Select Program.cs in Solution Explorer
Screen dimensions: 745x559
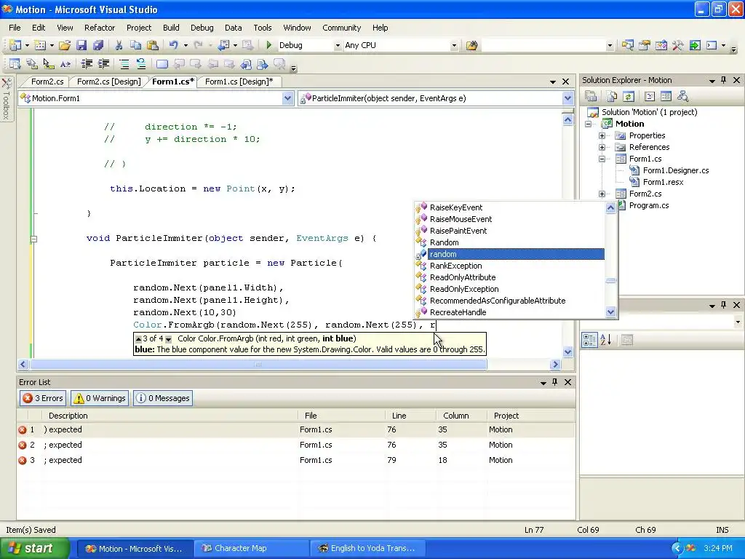pos(648,205)
